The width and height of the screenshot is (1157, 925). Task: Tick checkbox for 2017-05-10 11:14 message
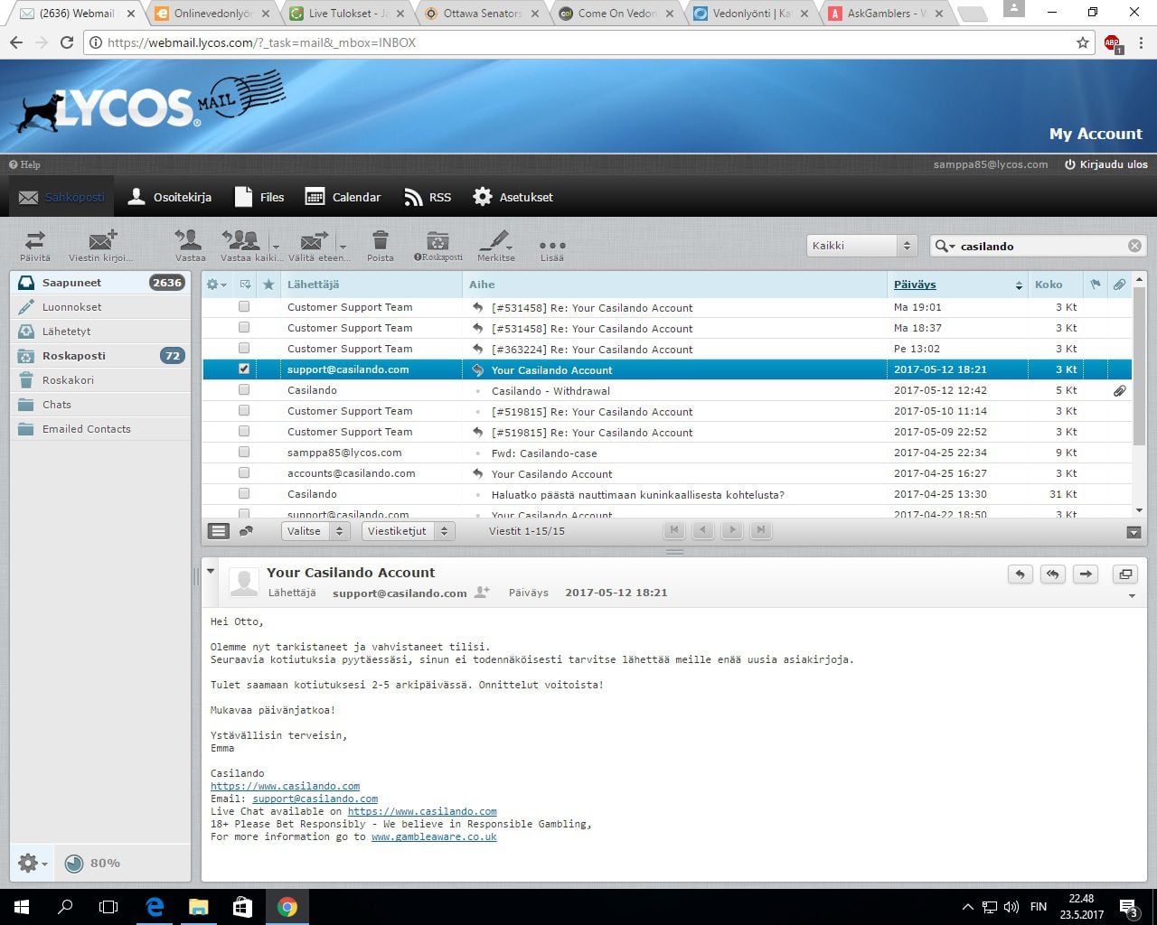(x=244, y=411)
